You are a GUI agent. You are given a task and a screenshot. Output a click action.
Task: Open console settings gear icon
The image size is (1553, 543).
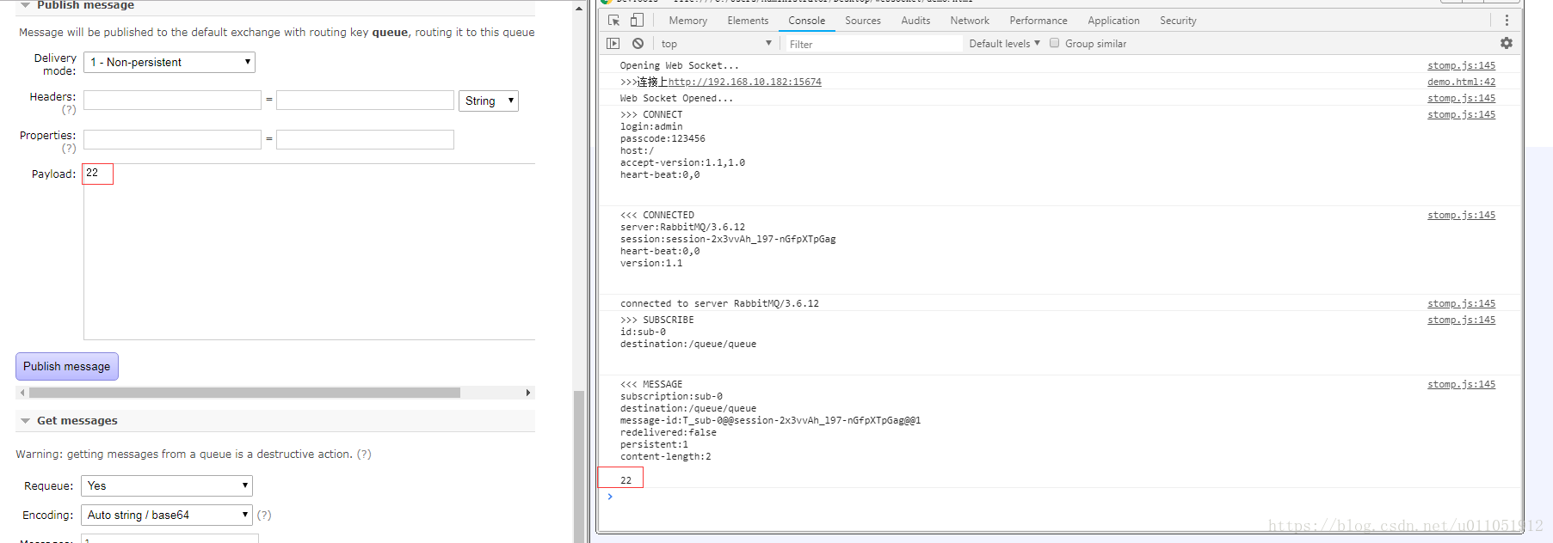click(1507, 43)
